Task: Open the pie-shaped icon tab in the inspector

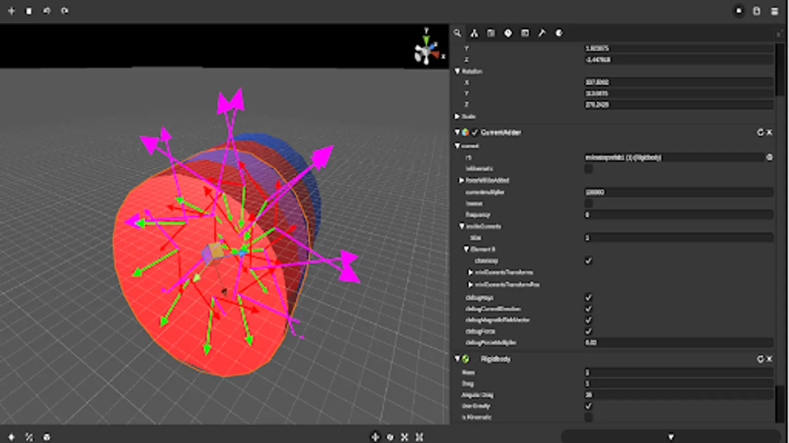Action: click(x=559, y=33)
